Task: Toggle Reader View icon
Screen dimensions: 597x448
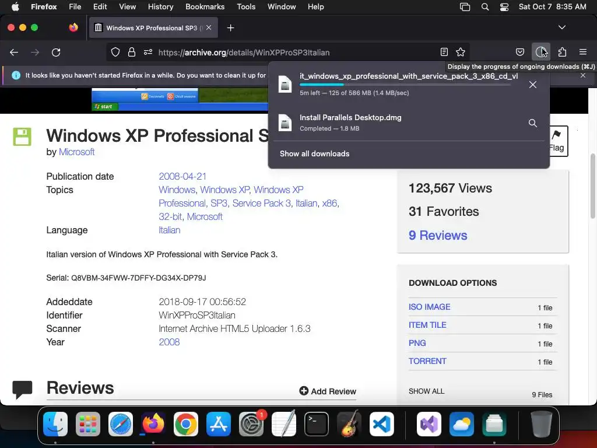Action: 444,52
